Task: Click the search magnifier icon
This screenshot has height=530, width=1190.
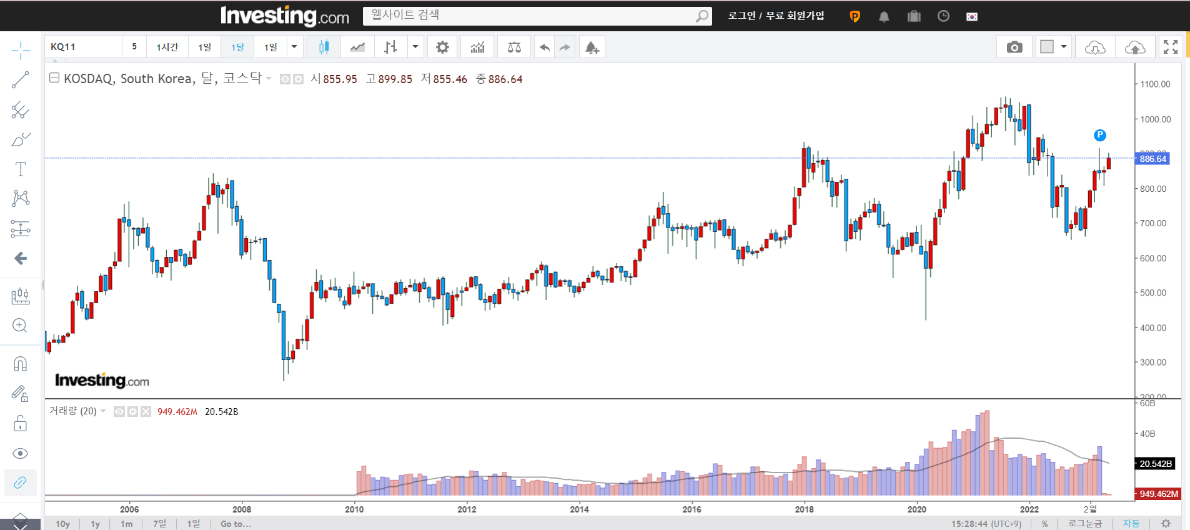Action: tap(702, 16)
